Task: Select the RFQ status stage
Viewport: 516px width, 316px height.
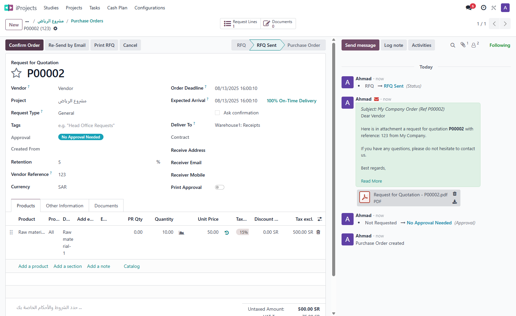Action: pos(241,45)
